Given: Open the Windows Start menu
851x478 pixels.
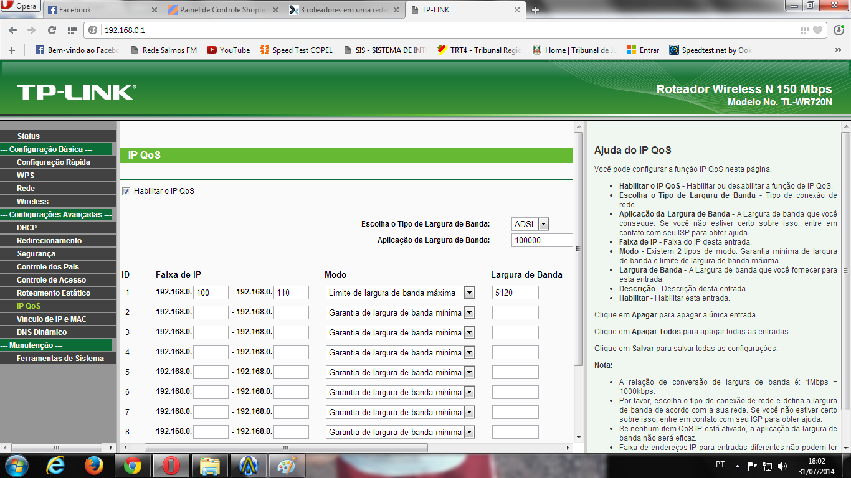Looking at the screenshot, I should click(x=17, y=465).
